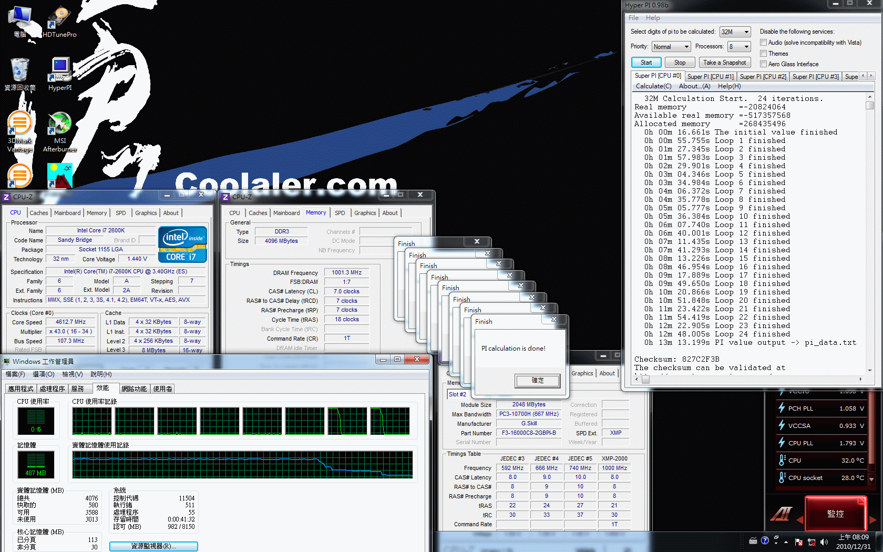Click the AI Suite II logo
This screenshot has height=552, width=883.
point(781,514)
